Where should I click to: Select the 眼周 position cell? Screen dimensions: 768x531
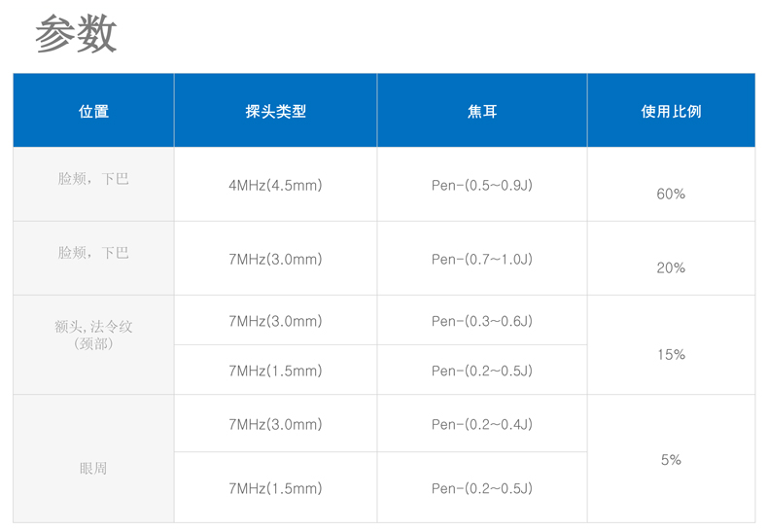[93, 459]
